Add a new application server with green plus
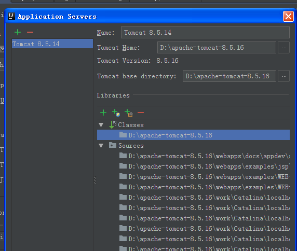The width and height of the screenshot is (297, 251). pyautogui.click(x=18, y=32)
